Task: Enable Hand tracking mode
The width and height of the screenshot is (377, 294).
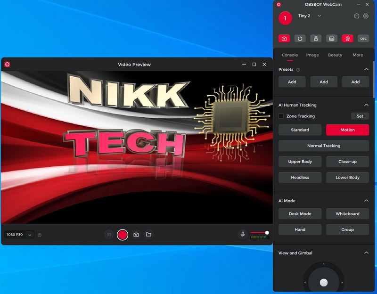Action: 300,229
